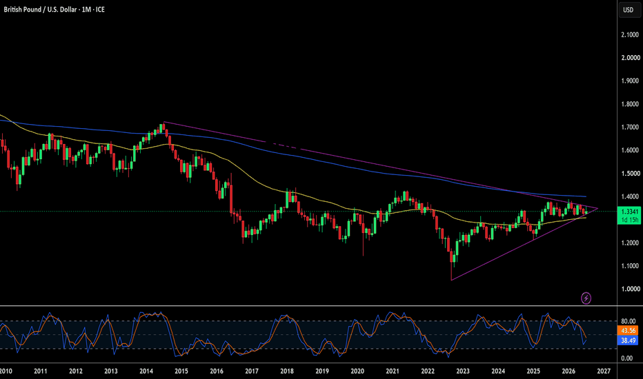This screenshot has height=379, width=643.
Task: Click the 1.5000 price axis label
Action: [631, 174]
